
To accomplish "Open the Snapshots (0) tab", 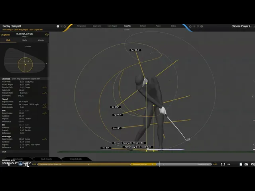I will (76, 159).
